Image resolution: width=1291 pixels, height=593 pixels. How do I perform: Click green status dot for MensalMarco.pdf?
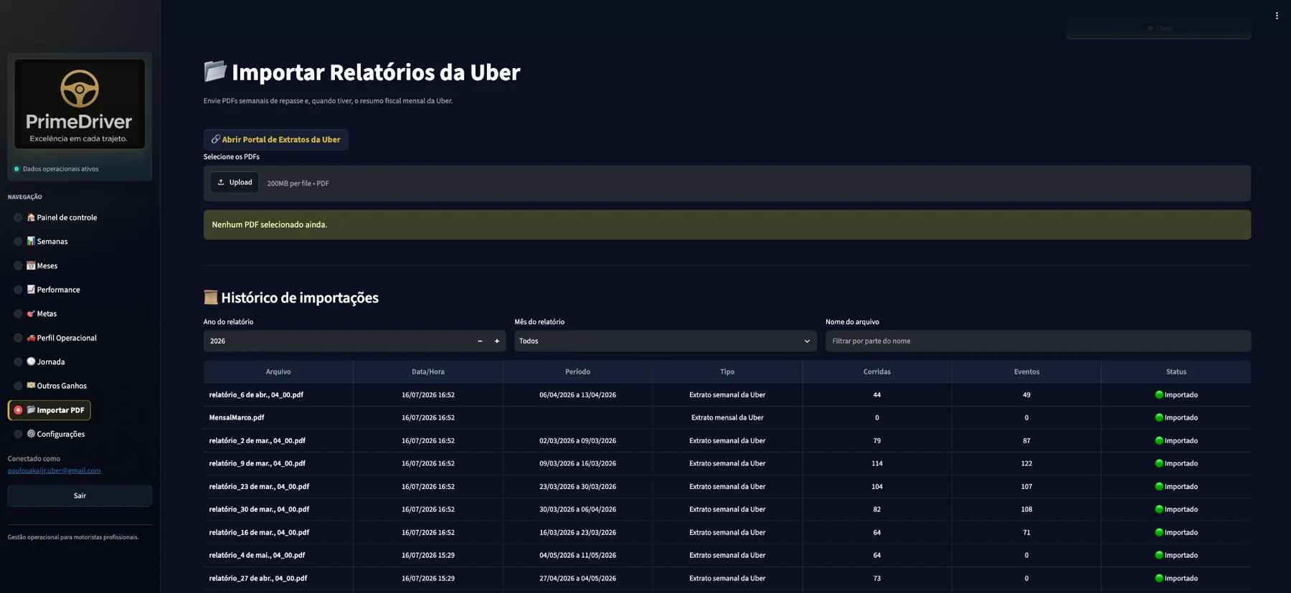point(1159,417)
